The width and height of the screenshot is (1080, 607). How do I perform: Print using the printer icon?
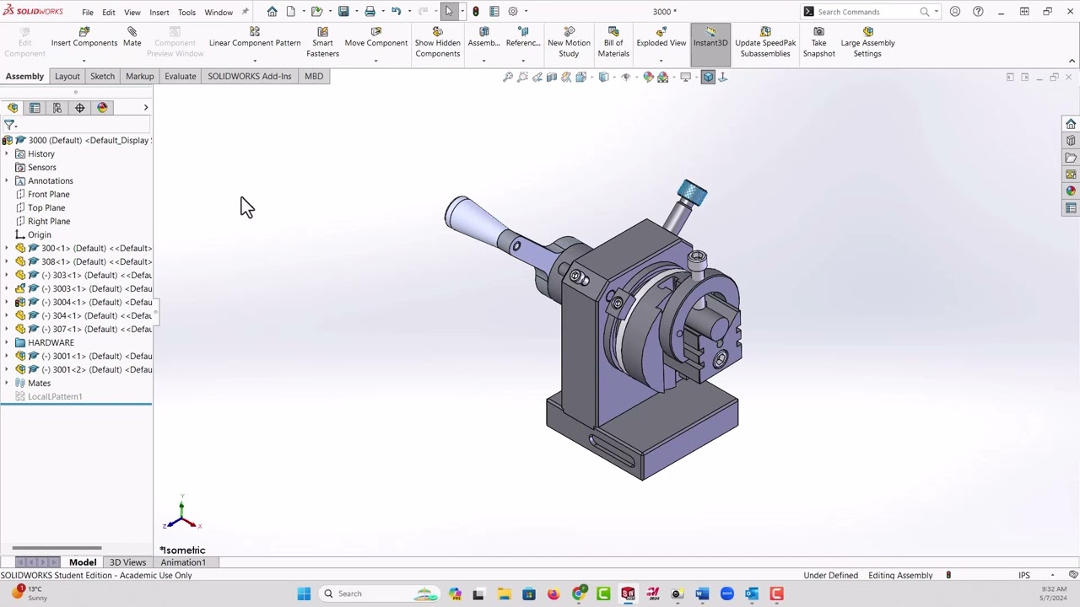[370, 12]
